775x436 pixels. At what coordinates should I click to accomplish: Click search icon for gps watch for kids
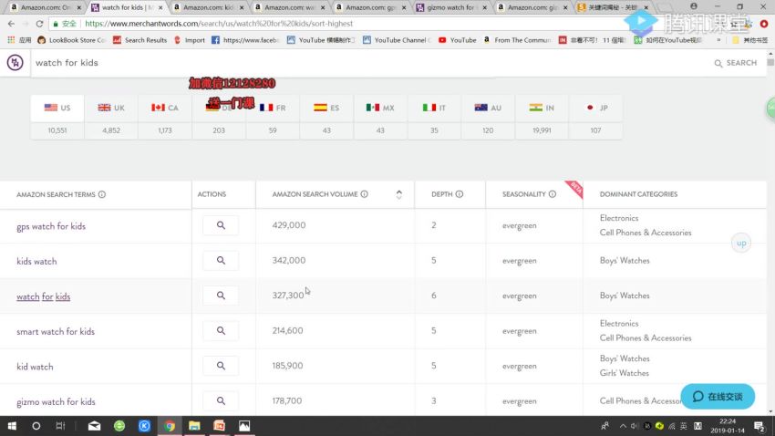coord(221,225)
